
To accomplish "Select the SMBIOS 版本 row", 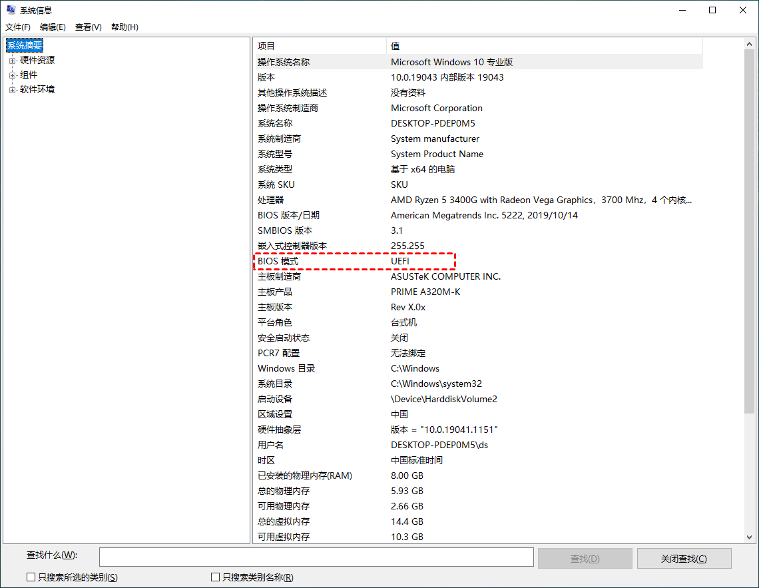I will point(478,230).
